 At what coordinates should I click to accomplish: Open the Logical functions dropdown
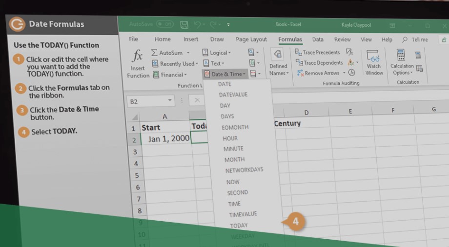pyautogui.click(x=217, y=53)
